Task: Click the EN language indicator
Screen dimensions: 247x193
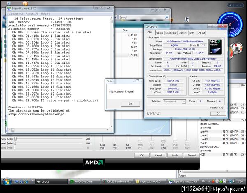Action: point(203,181)
